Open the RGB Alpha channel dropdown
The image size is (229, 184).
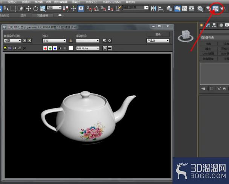point(88,48)
